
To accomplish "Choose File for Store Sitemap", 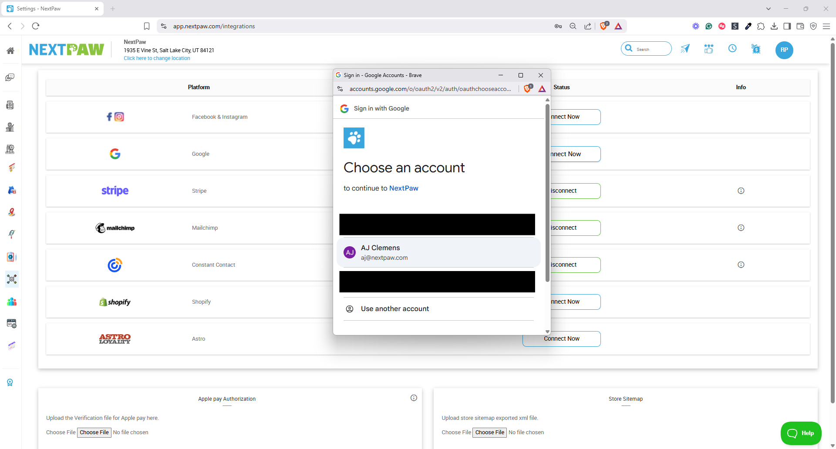I will (489, 432).
